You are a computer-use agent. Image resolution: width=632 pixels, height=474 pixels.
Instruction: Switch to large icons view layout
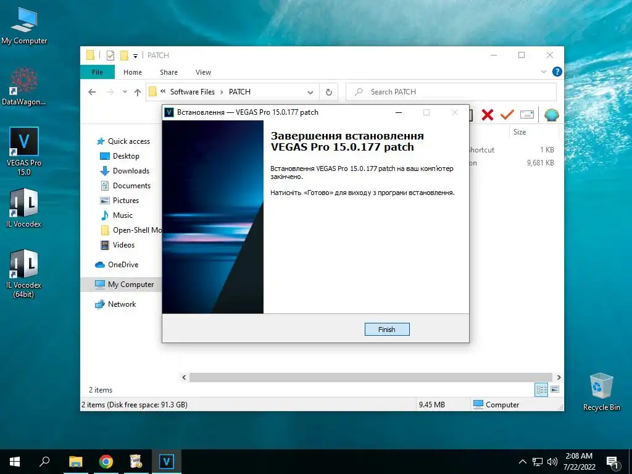coord(555,389)
